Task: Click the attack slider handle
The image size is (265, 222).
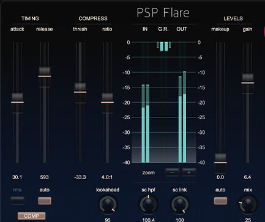Action: tap(17, 102)
